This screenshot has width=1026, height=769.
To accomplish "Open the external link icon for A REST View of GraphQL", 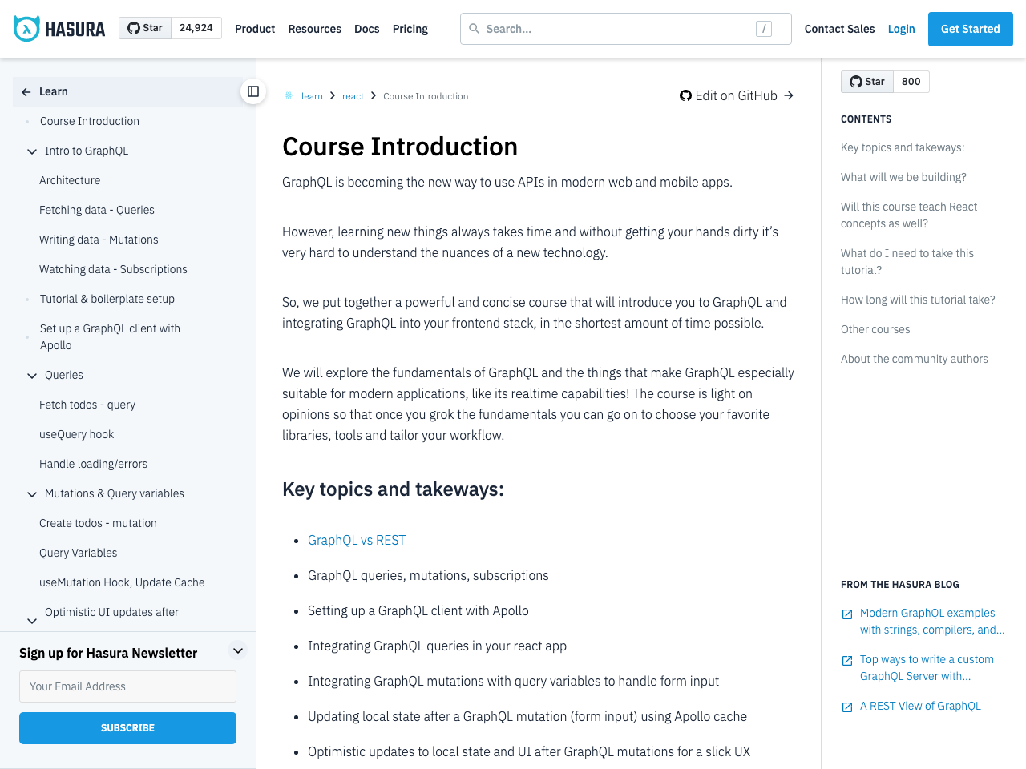I will tap(846, 707).
